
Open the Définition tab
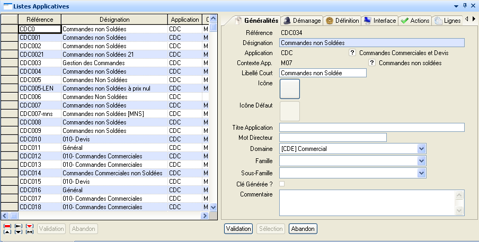(x=342, y=21)
